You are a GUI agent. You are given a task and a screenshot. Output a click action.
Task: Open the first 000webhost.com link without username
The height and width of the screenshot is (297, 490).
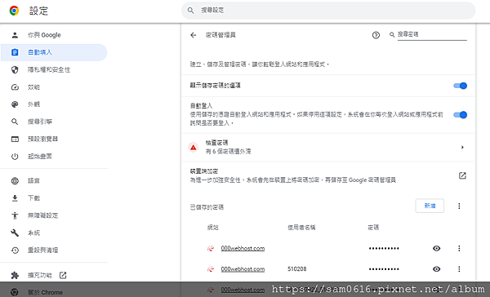(x=243, y=248)
